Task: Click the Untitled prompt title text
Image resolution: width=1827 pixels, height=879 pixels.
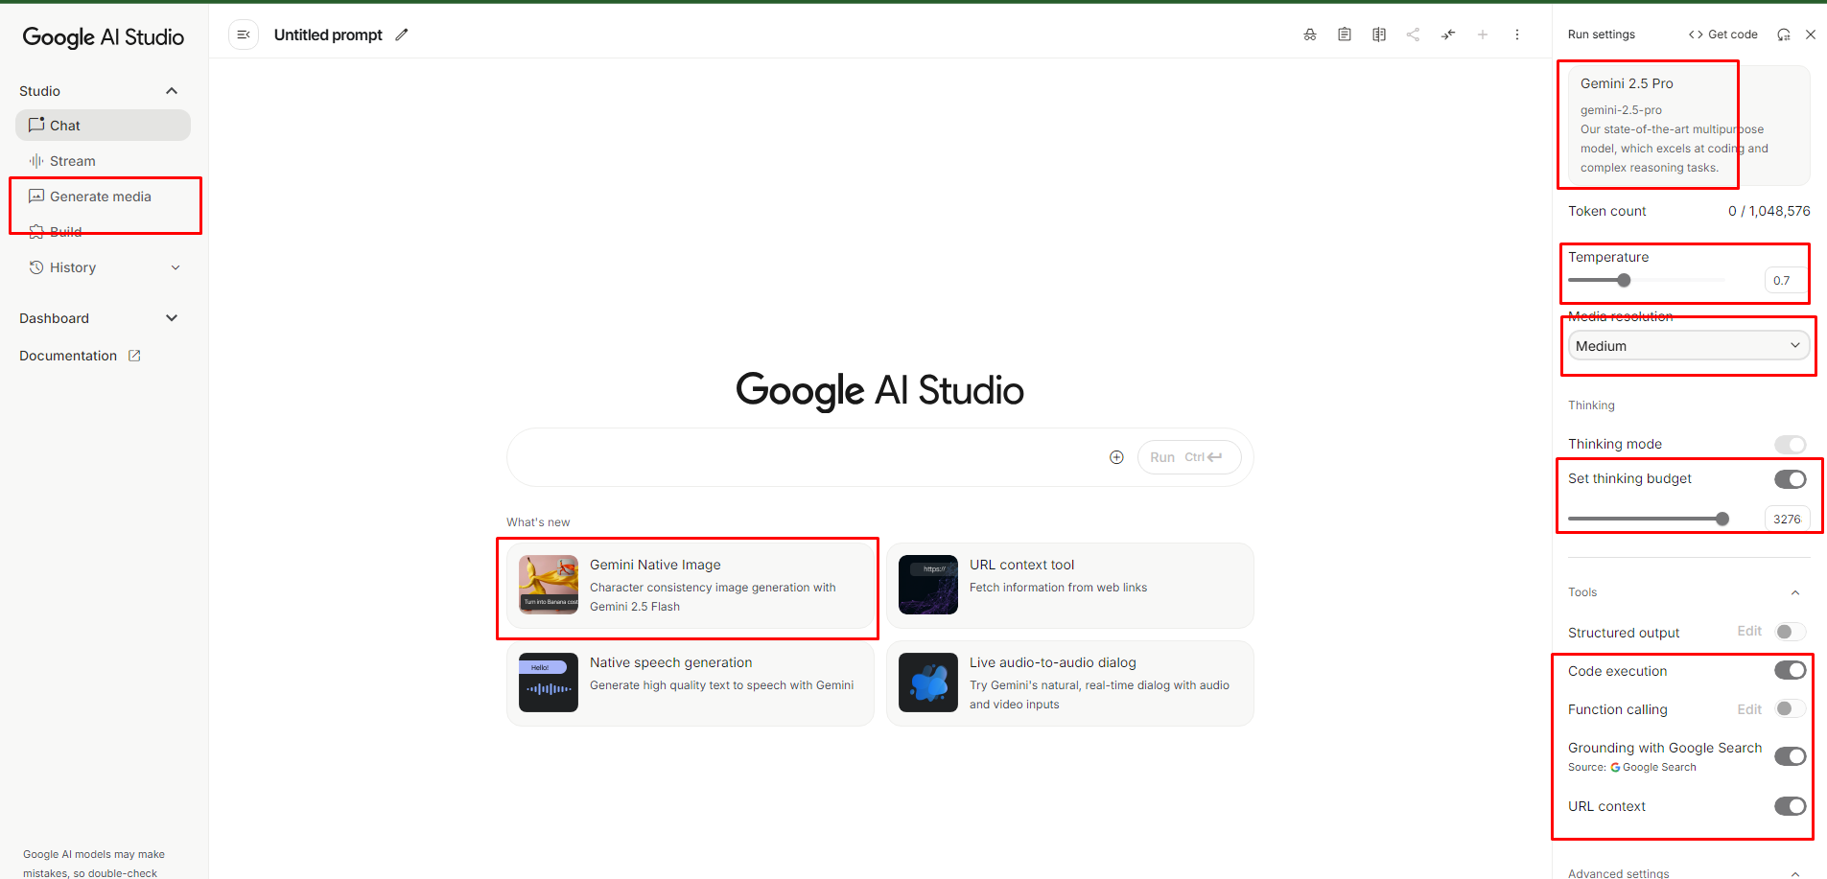Action: (x=328, y=35)
